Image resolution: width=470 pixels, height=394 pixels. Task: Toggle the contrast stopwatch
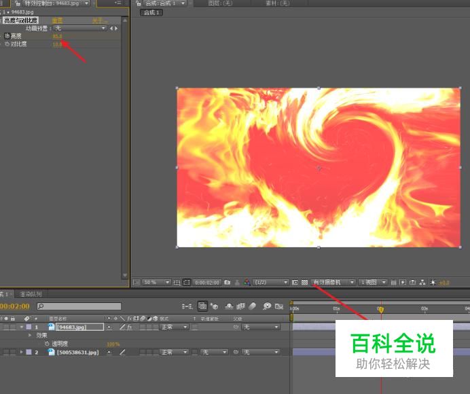[7, 44]
